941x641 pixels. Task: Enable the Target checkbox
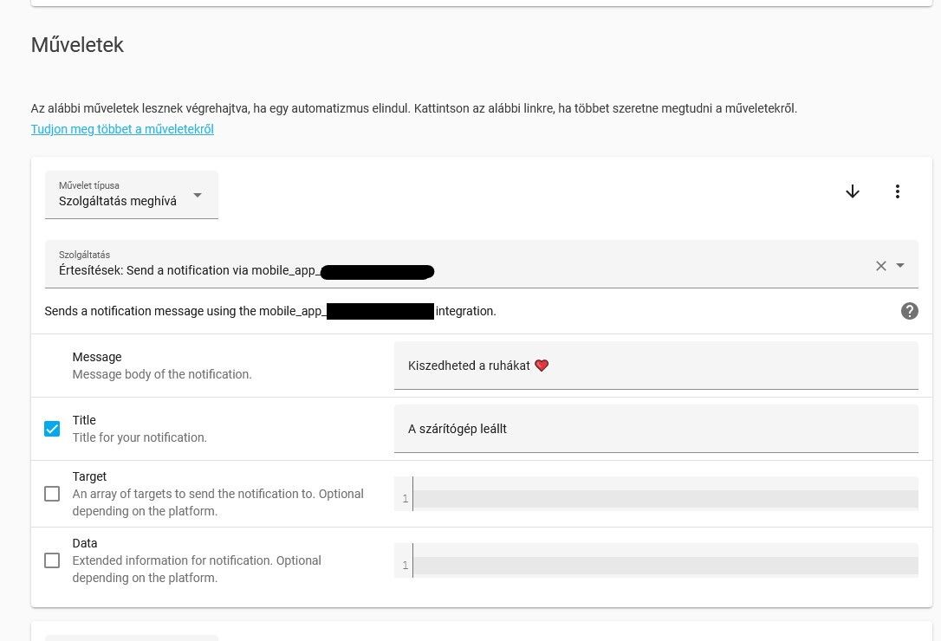[52, 494]
